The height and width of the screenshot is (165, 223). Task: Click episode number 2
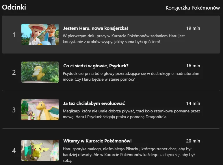click(14, 73)
